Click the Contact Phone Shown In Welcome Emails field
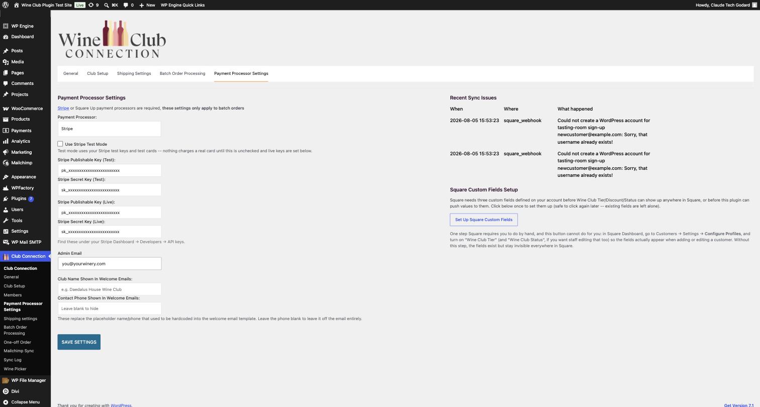 pyautogui.click(x=110, y=309)
